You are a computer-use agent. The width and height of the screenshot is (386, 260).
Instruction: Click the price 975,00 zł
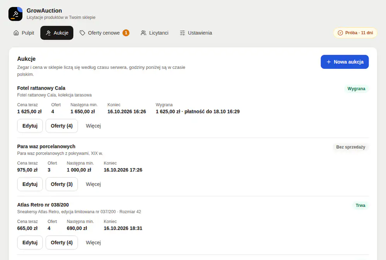click(x=27, y=170)
